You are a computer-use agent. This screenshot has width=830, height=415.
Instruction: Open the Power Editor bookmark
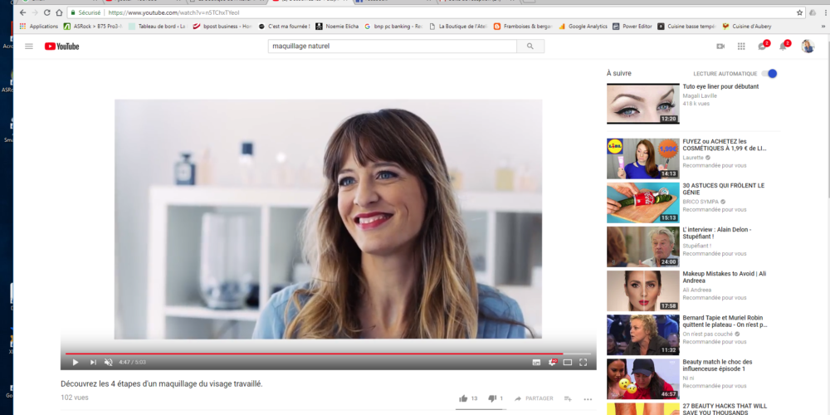632,26
